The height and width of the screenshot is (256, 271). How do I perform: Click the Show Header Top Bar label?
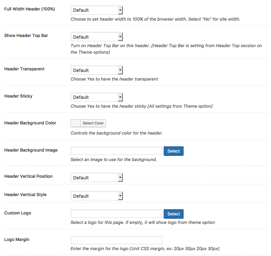tap(26, 35)
